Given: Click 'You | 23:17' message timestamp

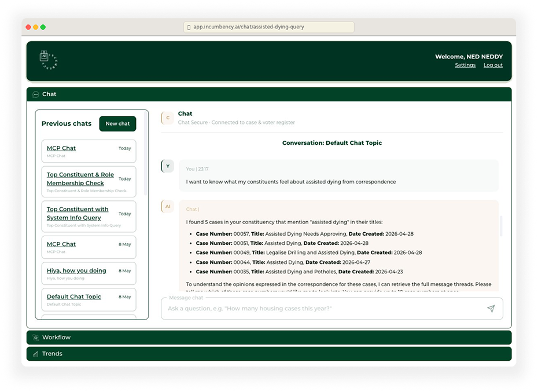Looking at the screenshot, I should point(197,169).
